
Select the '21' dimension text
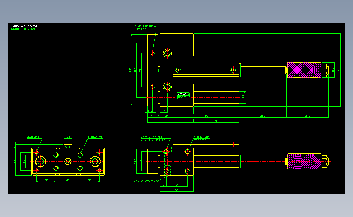tap(167, 116)
